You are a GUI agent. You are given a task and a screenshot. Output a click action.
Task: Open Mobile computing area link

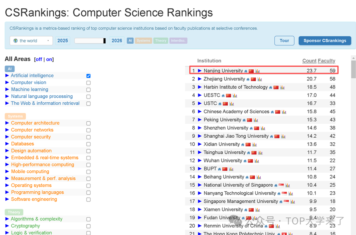[30, 172]
